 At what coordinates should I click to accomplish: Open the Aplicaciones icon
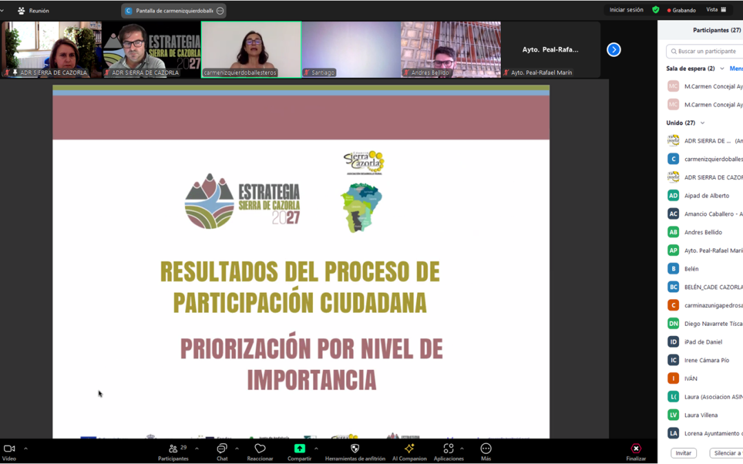(x=448, y=449)
